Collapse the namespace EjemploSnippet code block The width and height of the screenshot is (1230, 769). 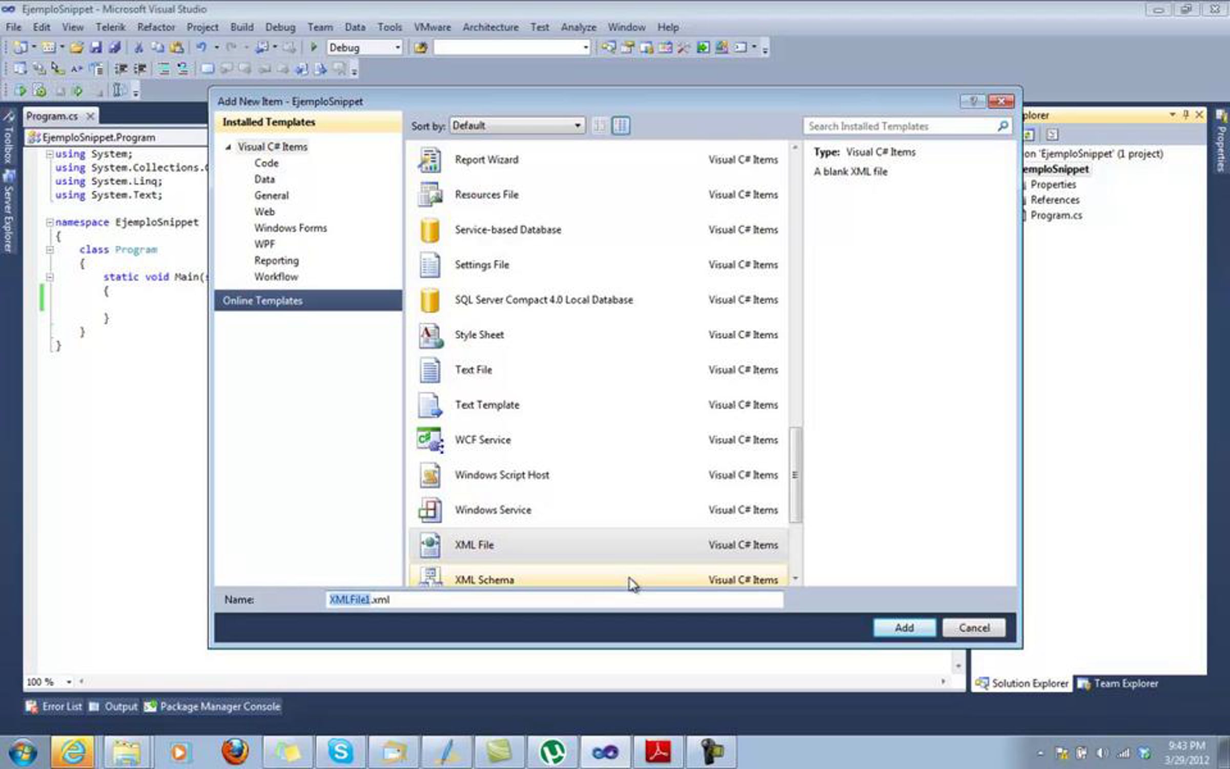point(50,222)
